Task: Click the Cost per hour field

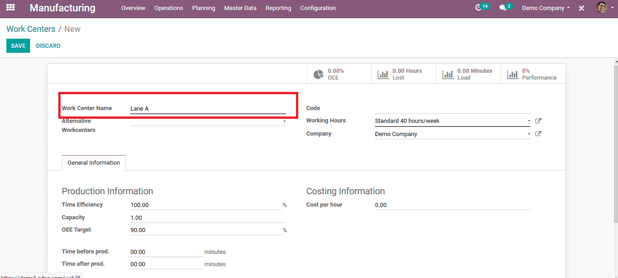Action: click(452, 205)
